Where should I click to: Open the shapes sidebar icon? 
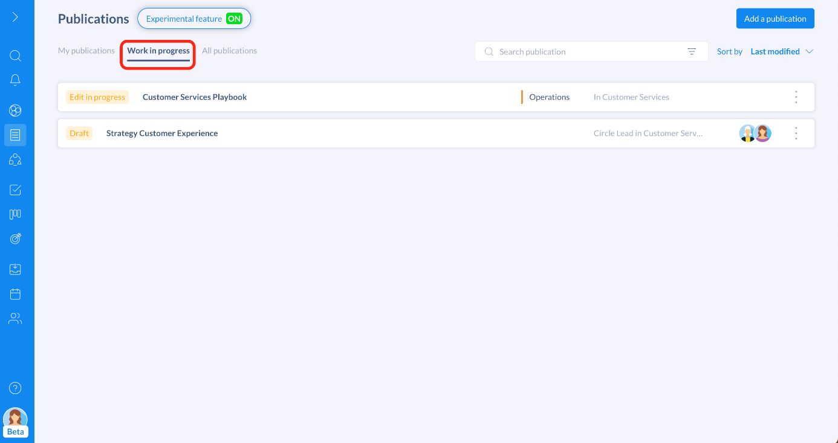pos(15,160)
